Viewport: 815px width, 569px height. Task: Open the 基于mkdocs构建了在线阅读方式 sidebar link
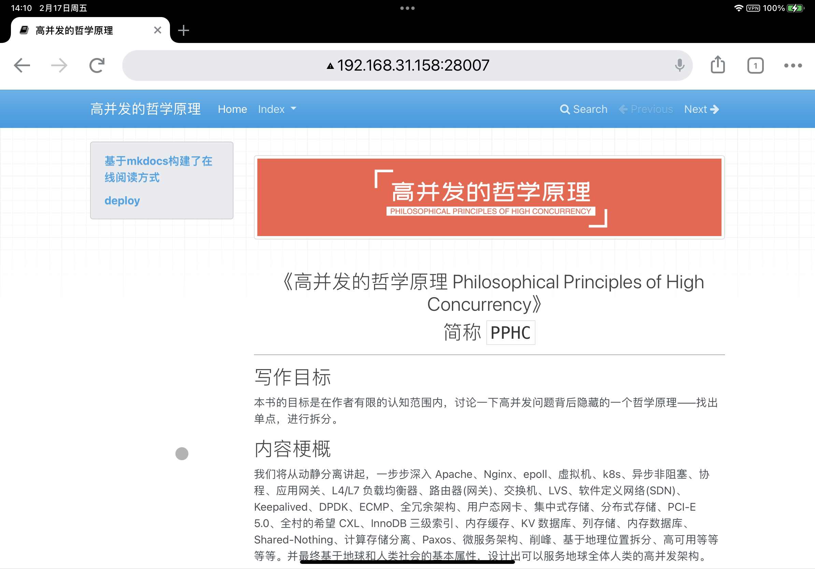pos(158,169)
